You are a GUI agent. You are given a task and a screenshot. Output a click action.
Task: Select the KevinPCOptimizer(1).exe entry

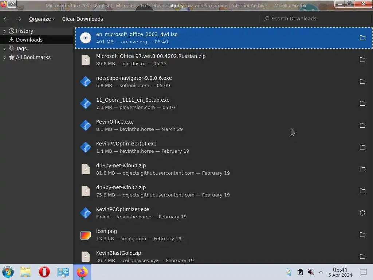point(224,147)
